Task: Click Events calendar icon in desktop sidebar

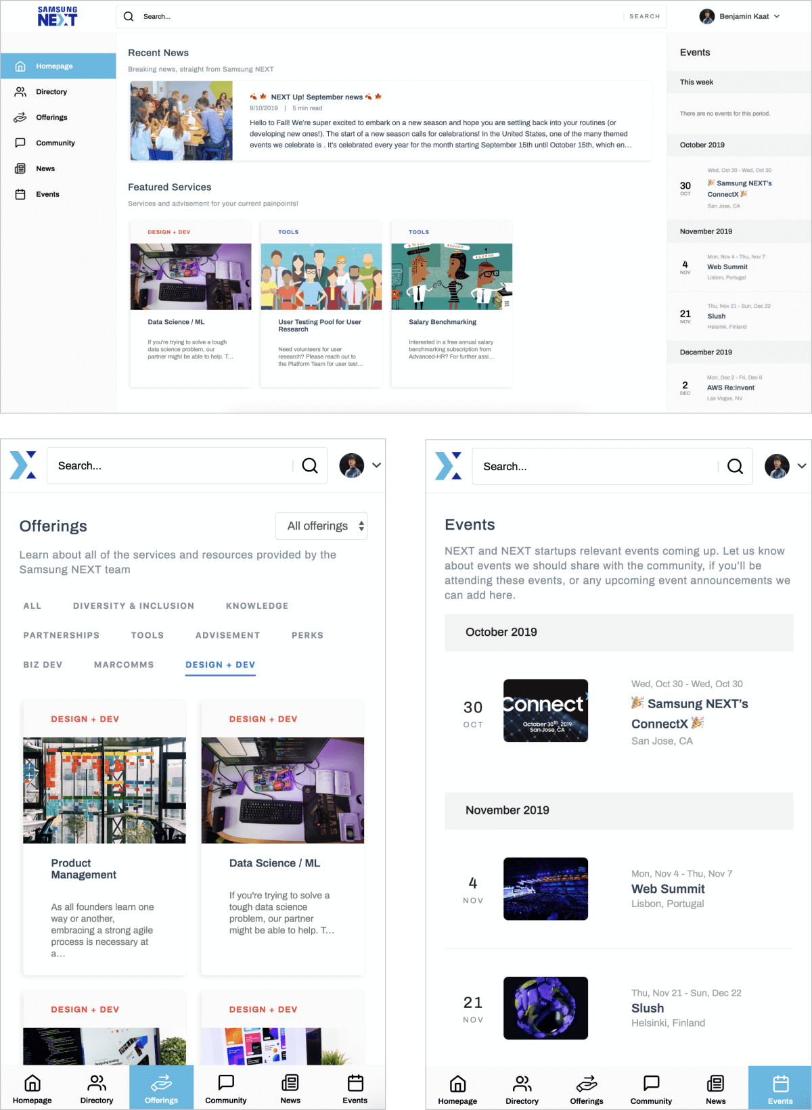Action: point(20,195)
